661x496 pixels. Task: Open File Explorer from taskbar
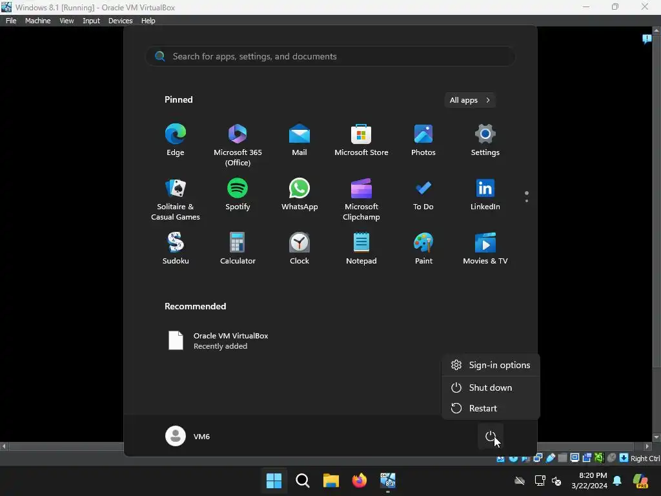[x=331, y=480]
